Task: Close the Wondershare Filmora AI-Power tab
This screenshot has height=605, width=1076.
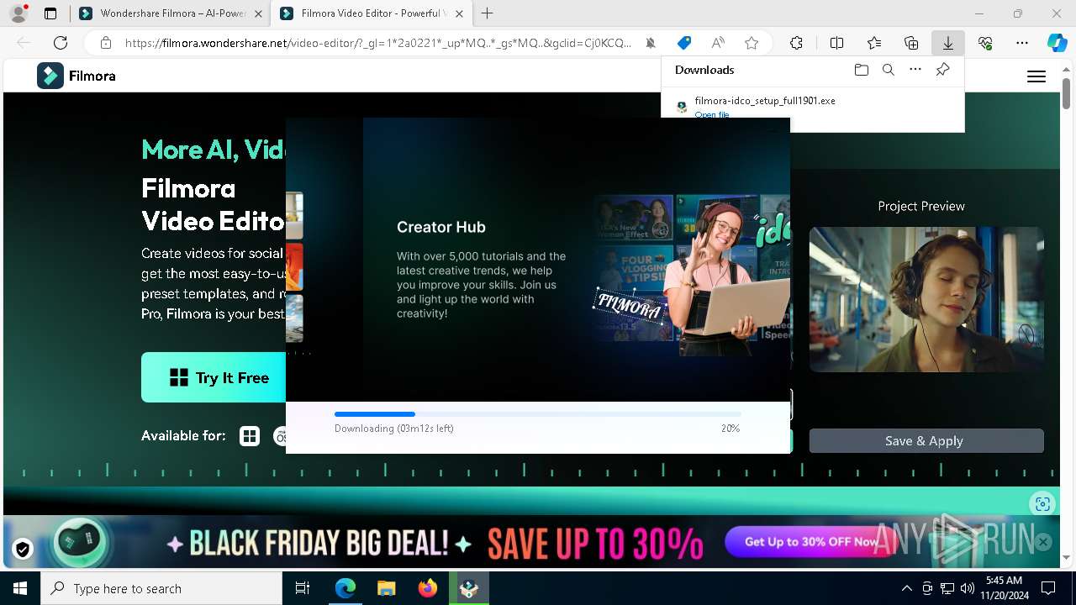Action: 258,13
